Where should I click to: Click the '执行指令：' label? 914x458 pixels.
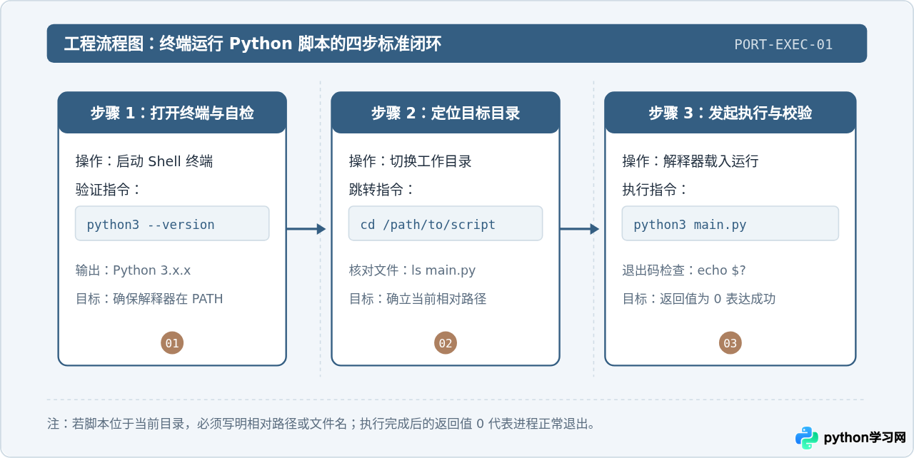[x=656, y=190]
